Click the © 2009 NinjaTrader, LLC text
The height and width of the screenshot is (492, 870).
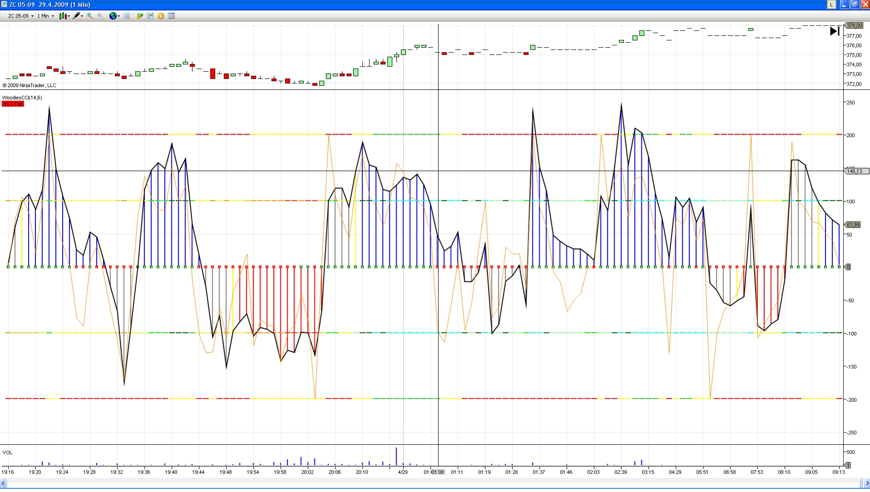(29, 85)
